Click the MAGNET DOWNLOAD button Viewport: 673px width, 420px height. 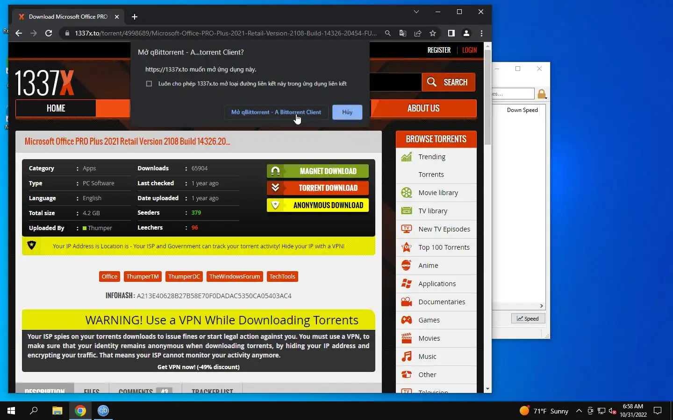[318, 171]
